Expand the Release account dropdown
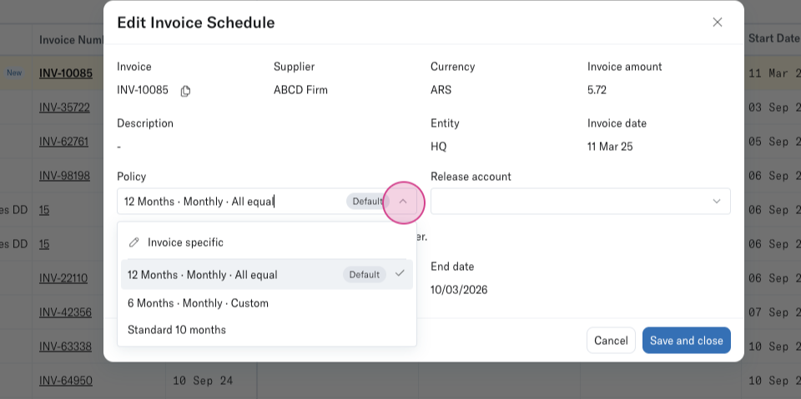The height and width of the screenshot is (399, 801). coord(716,202)
